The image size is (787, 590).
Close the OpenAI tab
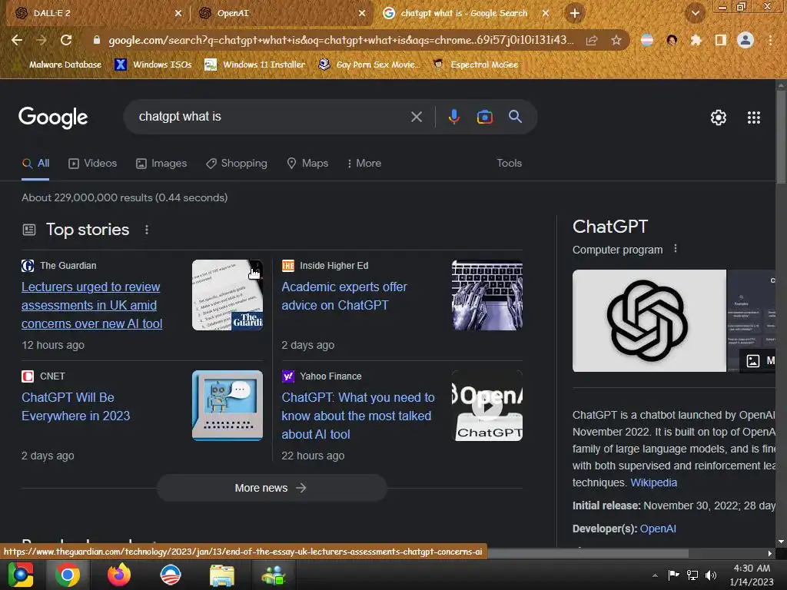coord(362,14)
